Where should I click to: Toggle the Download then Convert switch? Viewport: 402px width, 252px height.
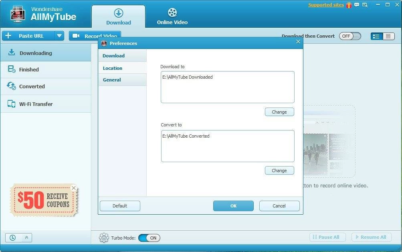pyautogui.click(x=350, y=36)
